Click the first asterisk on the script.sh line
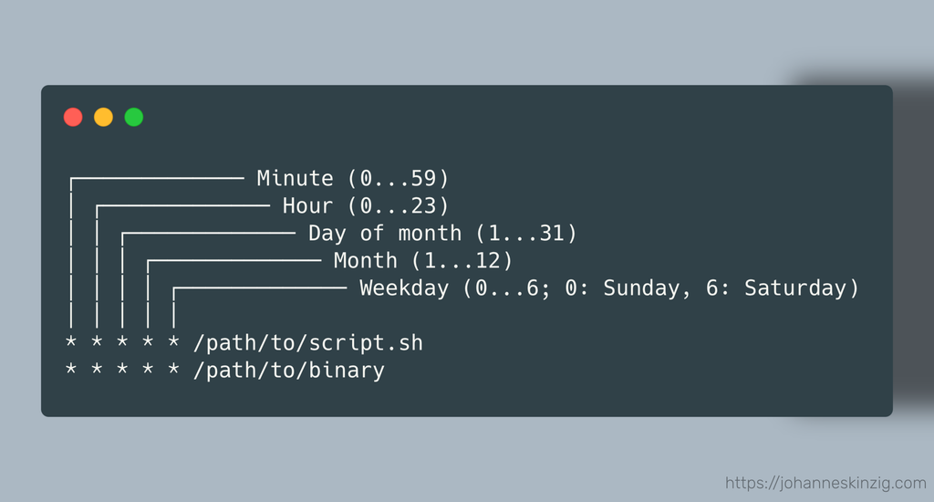934x502 pixels. (x=71, y=345)
